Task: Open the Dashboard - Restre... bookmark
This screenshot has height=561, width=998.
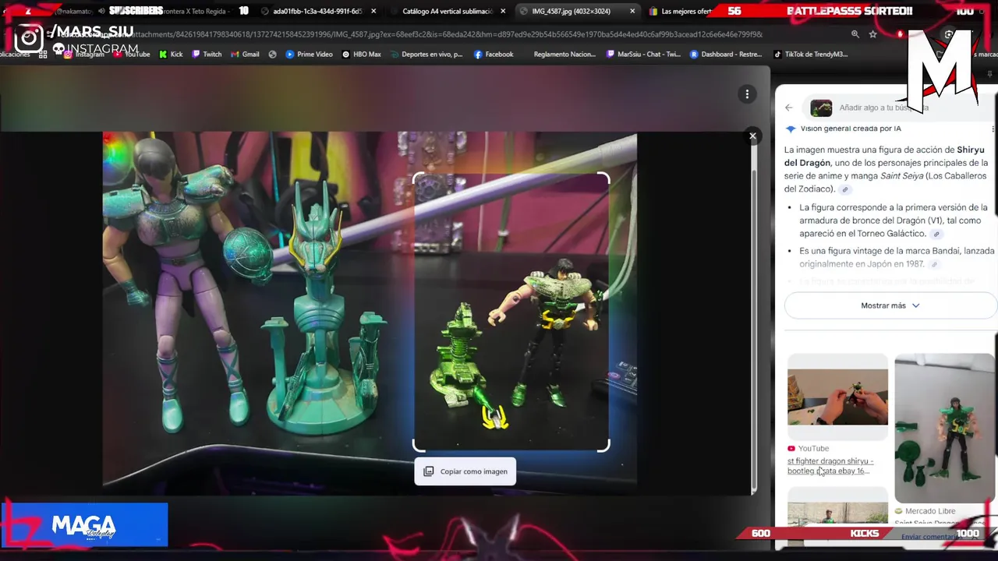Action: coord(726,55)
